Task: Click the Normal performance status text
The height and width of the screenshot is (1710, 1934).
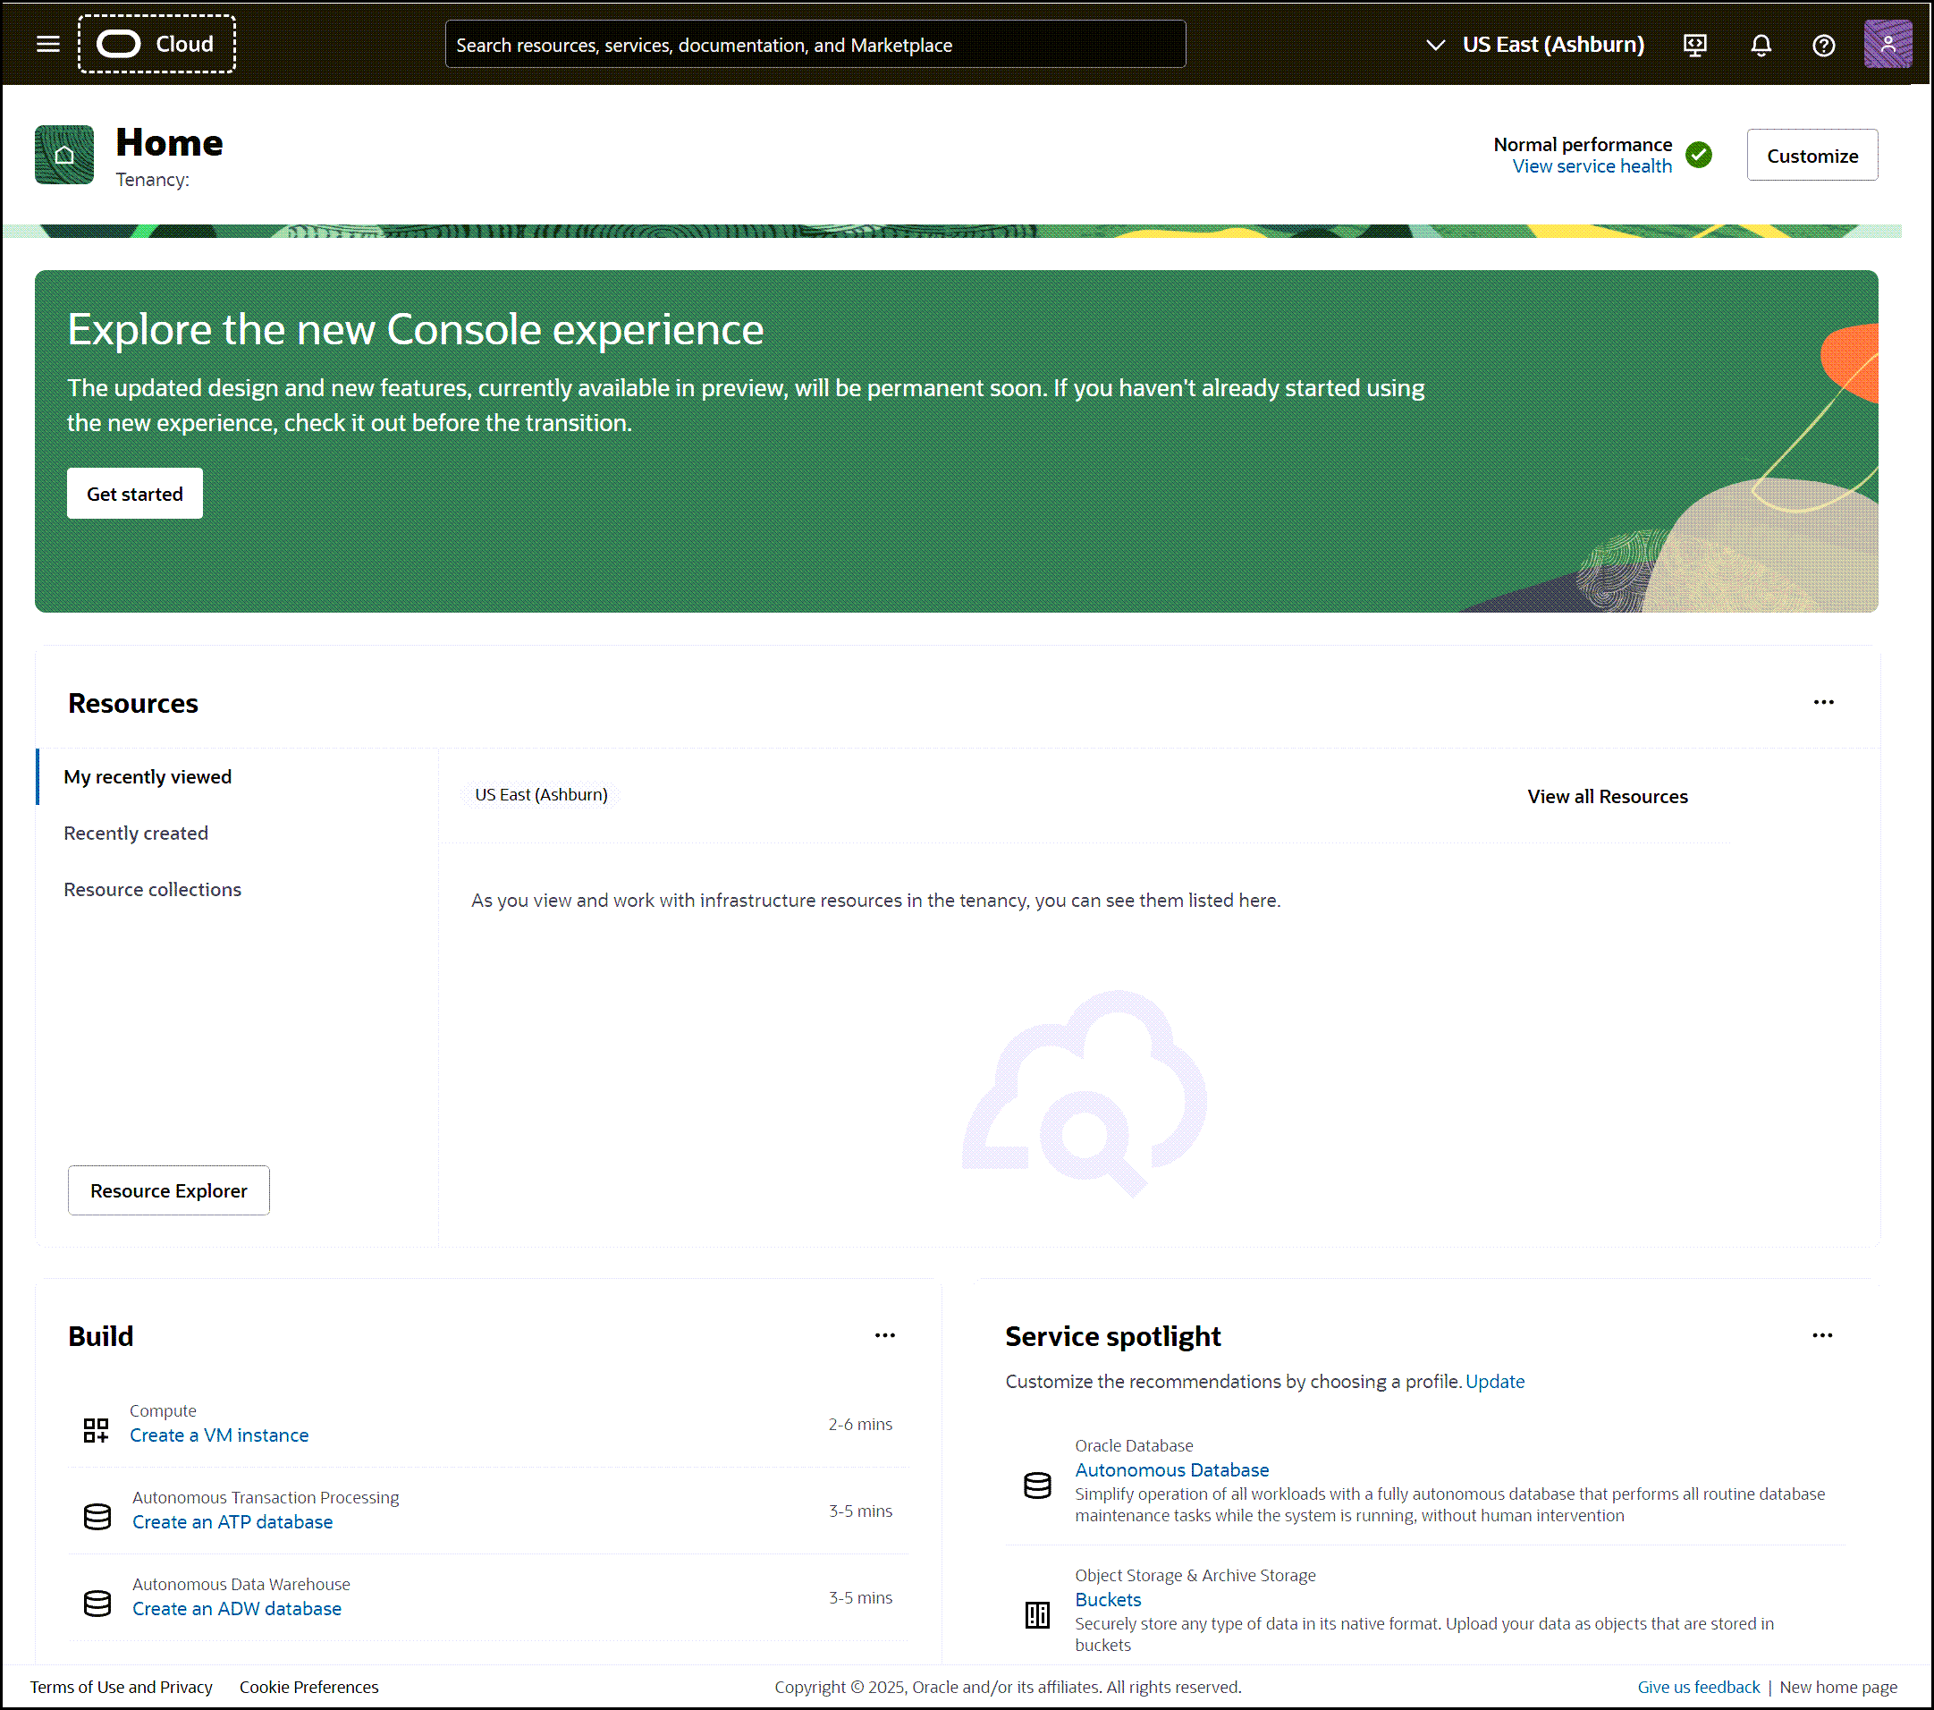Action: click(x=1582, y=145)
